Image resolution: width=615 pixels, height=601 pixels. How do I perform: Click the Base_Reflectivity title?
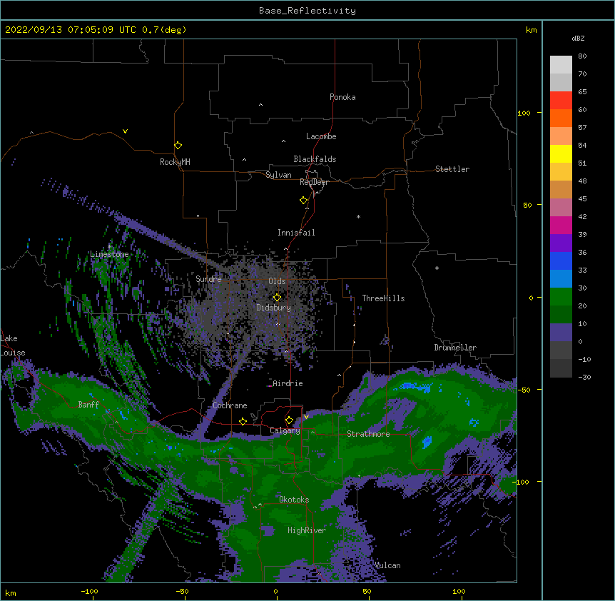point(307,11)
